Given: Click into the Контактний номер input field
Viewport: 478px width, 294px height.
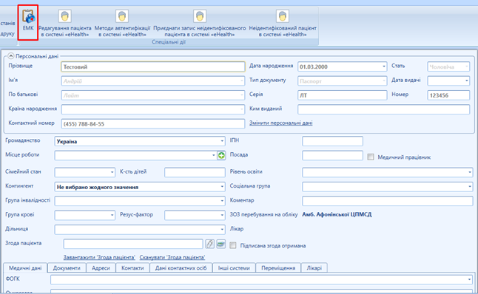Looking at the screenshot, I should [152, 124].
